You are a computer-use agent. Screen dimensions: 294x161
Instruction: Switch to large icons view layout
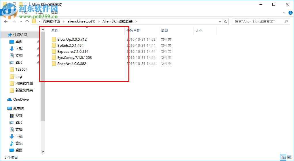tap(289, 157)
